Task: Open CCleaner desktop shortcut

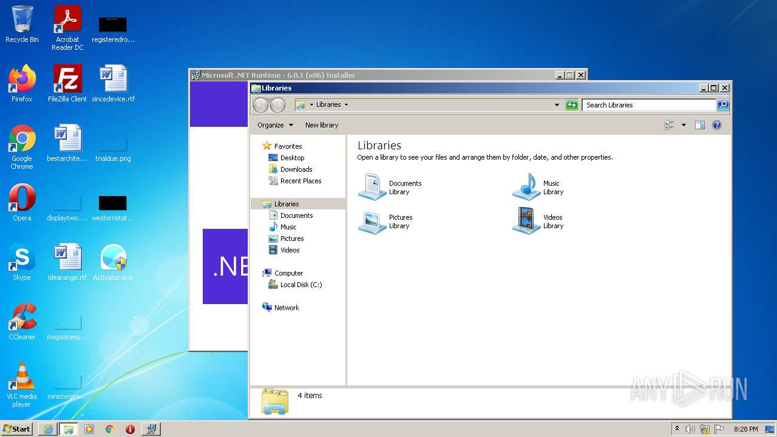Action: coord(22,322)
